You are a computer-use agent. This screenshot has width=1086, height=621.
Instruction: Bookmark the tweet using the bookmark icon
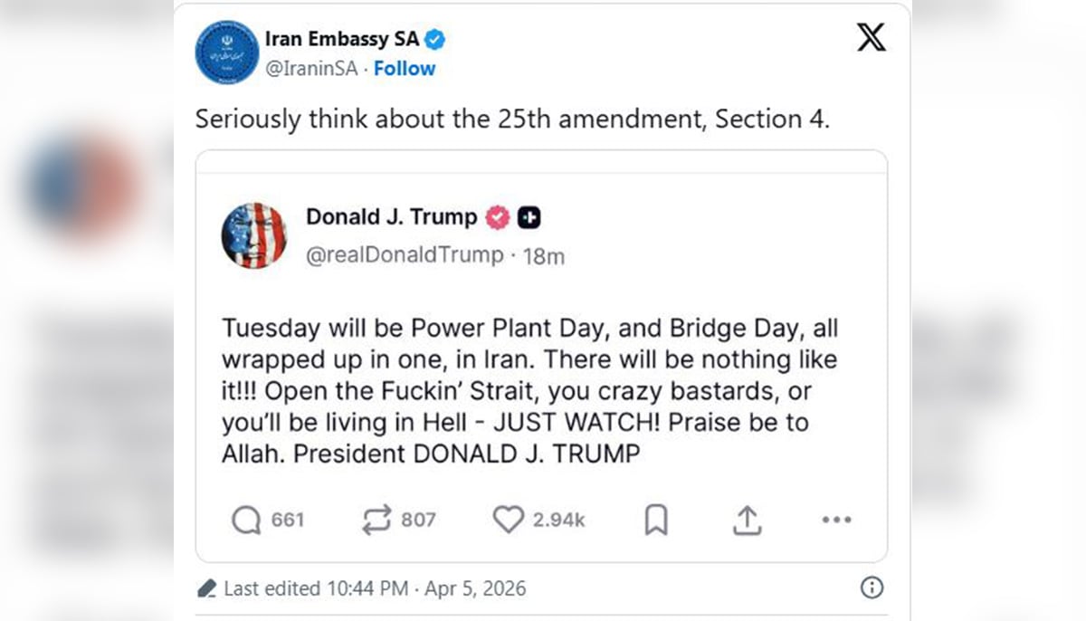tap(656, 520)
